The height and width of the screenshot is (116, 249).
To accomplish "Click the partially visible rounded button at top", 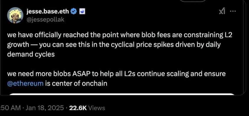I will pos(192,1).
